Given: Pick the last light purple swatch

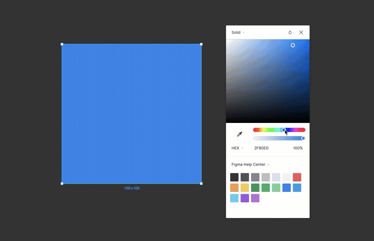Looking at the screenshot, I should (x=255, y=198).
